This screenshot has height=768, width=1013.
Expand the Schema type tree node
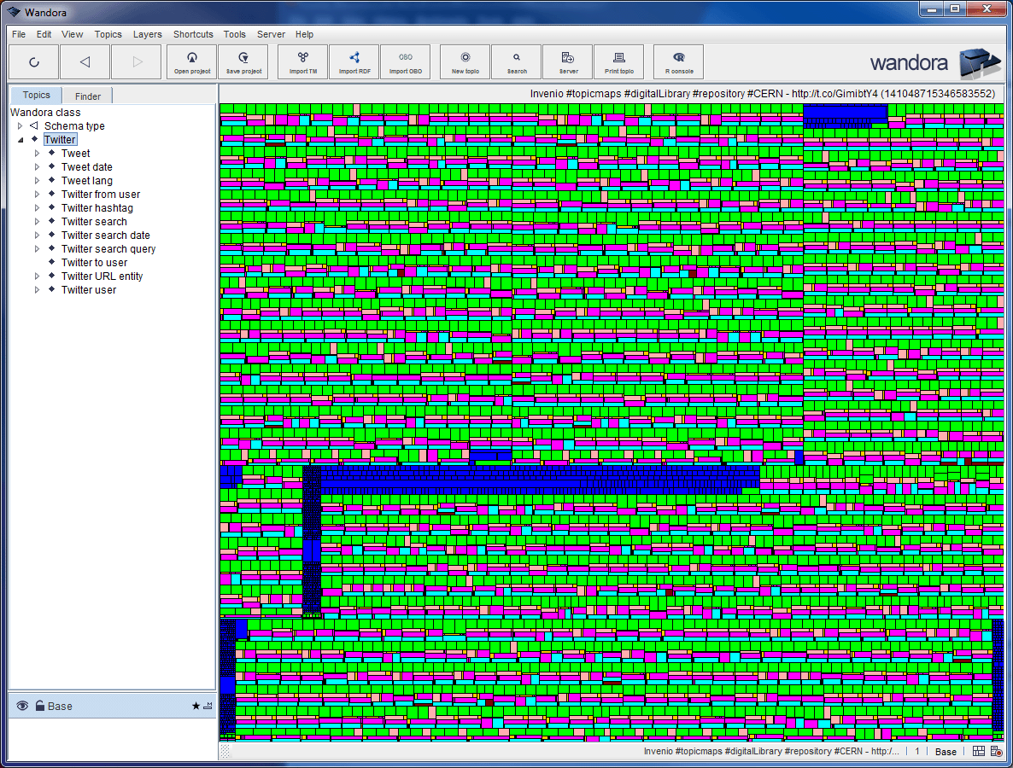click(20, 126)
